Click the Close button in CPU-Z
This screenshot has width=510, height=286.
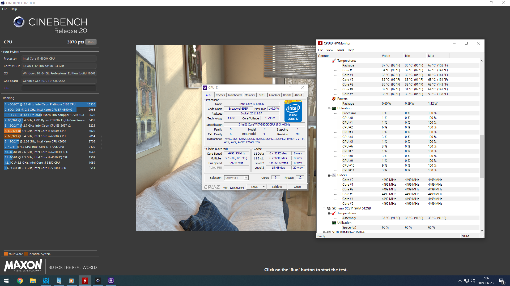coord(297,187)
